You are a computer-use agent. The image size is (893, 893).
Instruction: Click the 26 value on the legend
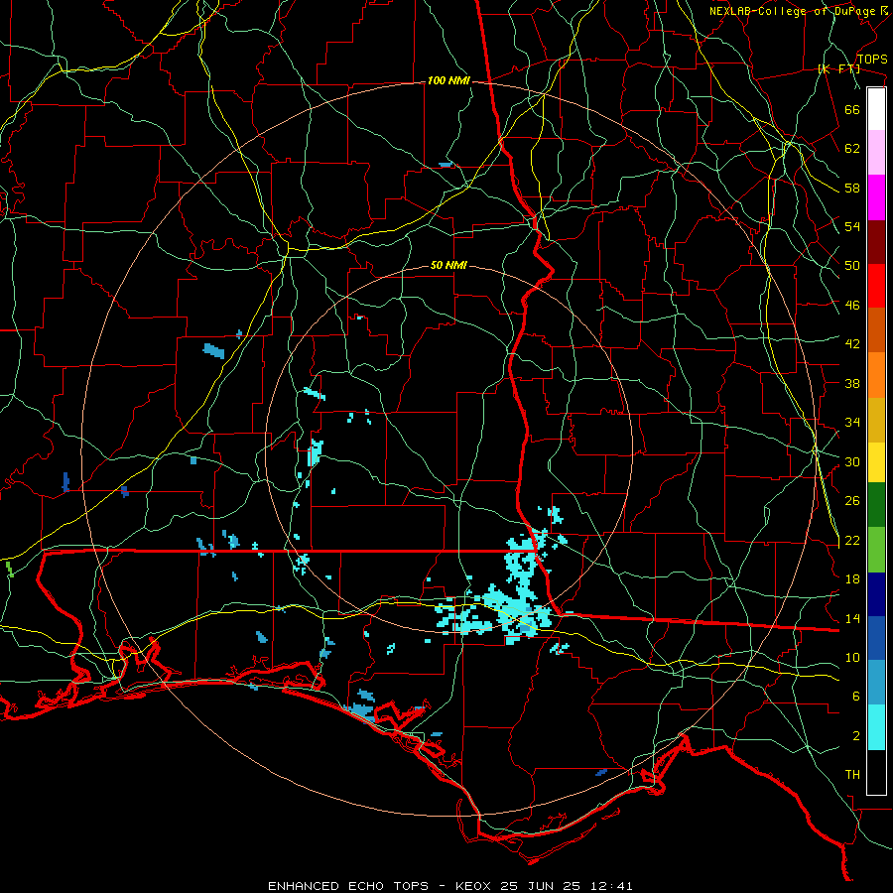coord(852,501)
